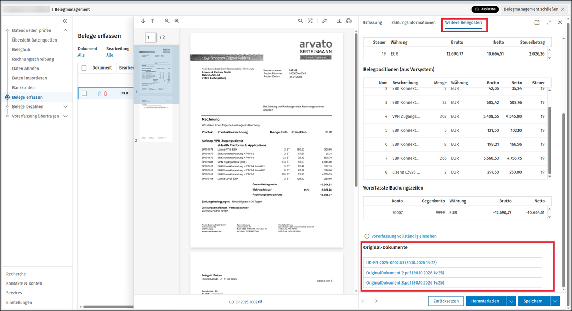Save with the Speichern button
572x311 pixels.
tap(534, 301)
